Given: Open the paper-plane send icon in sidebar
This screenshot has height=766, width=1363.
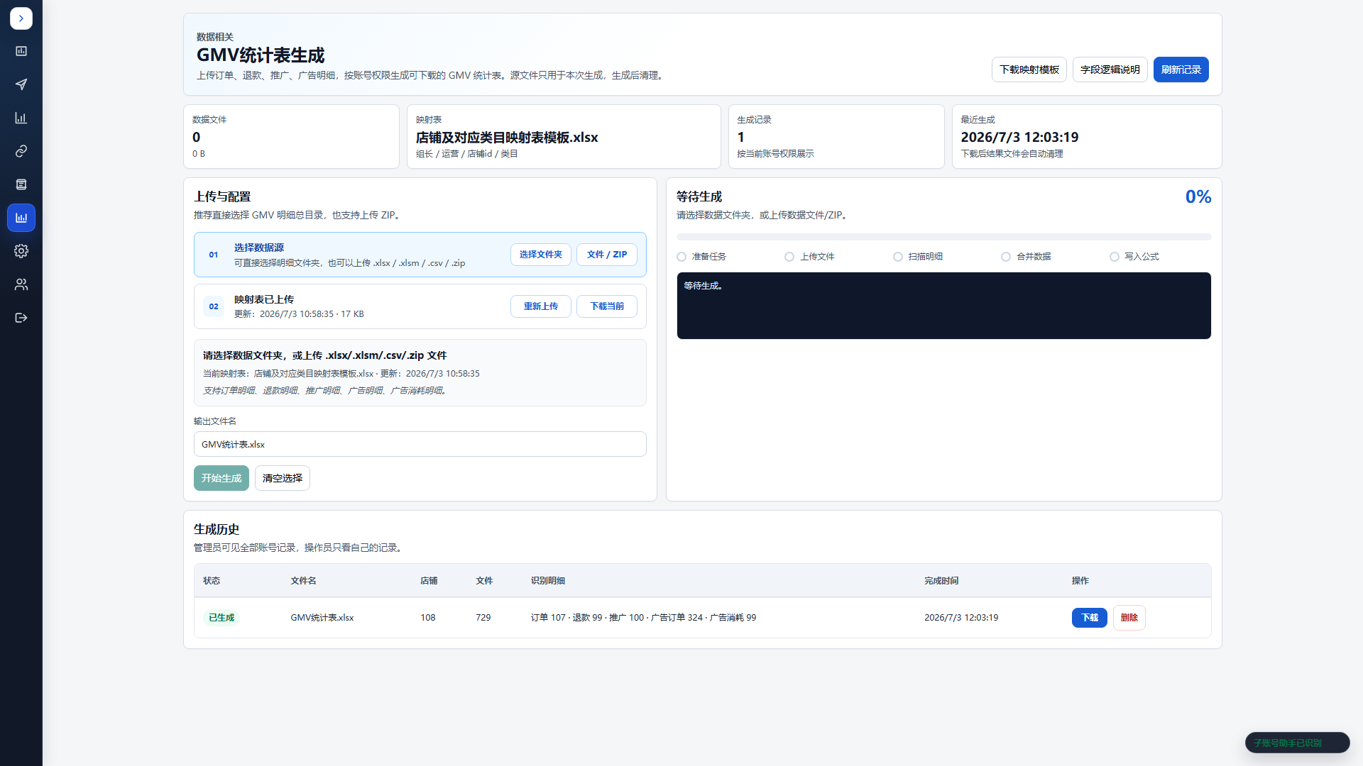Looking at the screenshot, I should coord(21,84).
